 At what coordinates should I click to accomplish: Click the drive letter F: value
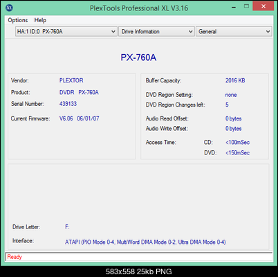[67, 227]
